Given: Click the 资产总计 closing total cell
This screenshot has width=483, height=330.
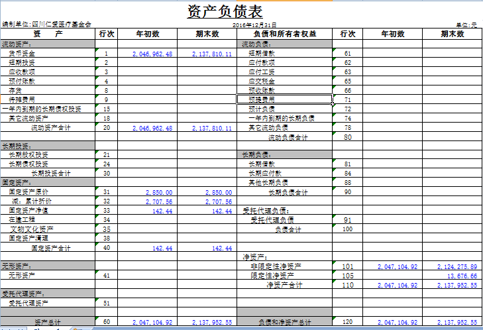Looking at the screenshot, I should click(212, 322).
